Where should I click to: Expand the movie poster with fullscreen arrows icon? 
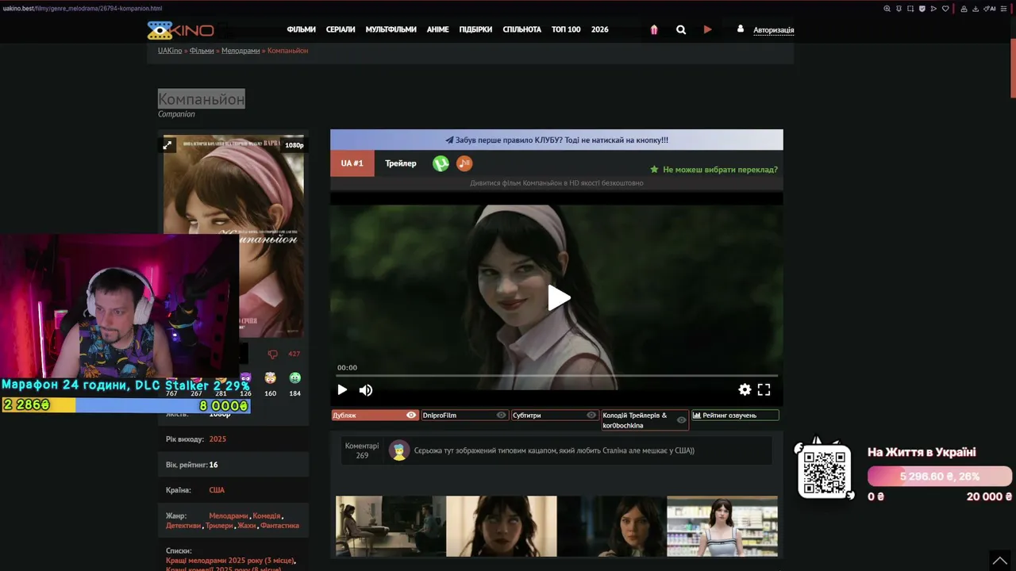coord(167,145)
